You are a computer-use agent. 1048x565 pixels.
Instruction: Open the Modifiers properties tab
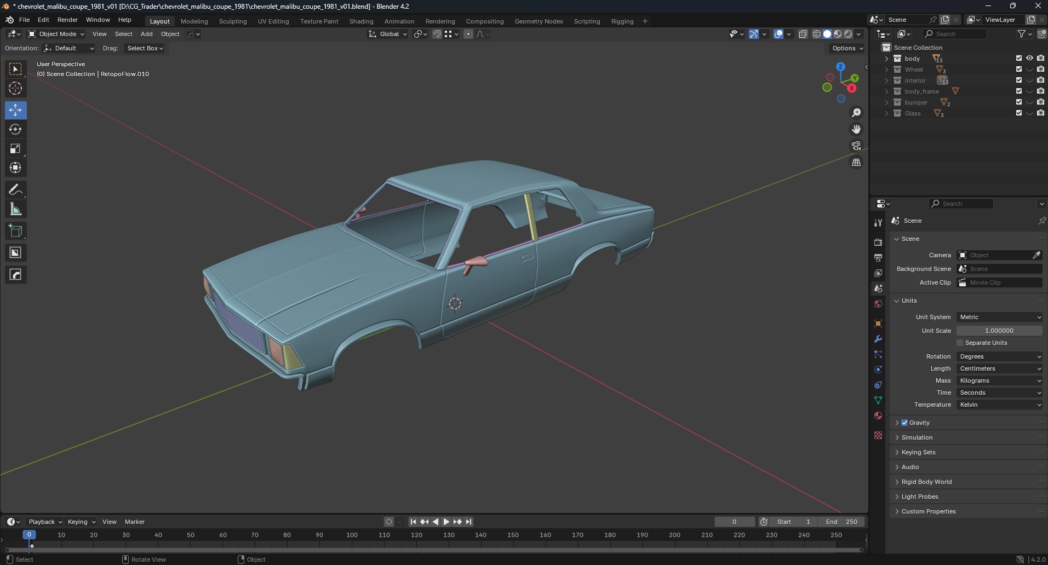[878, 339]
